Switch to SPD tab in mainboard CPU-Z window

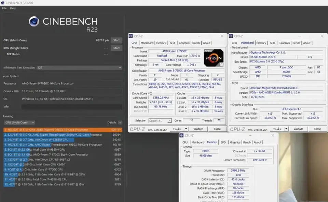tap(273, 43)
